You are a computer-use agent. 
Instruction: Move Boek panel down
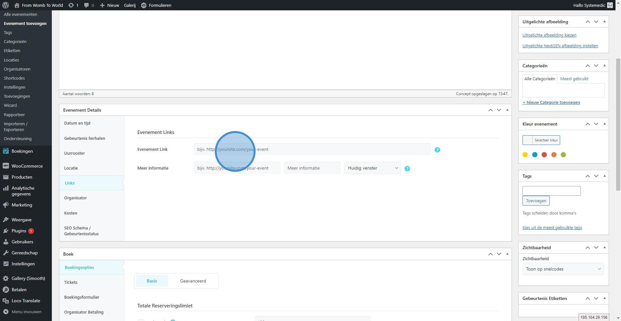pyautogui.click(x=499, y=254)
